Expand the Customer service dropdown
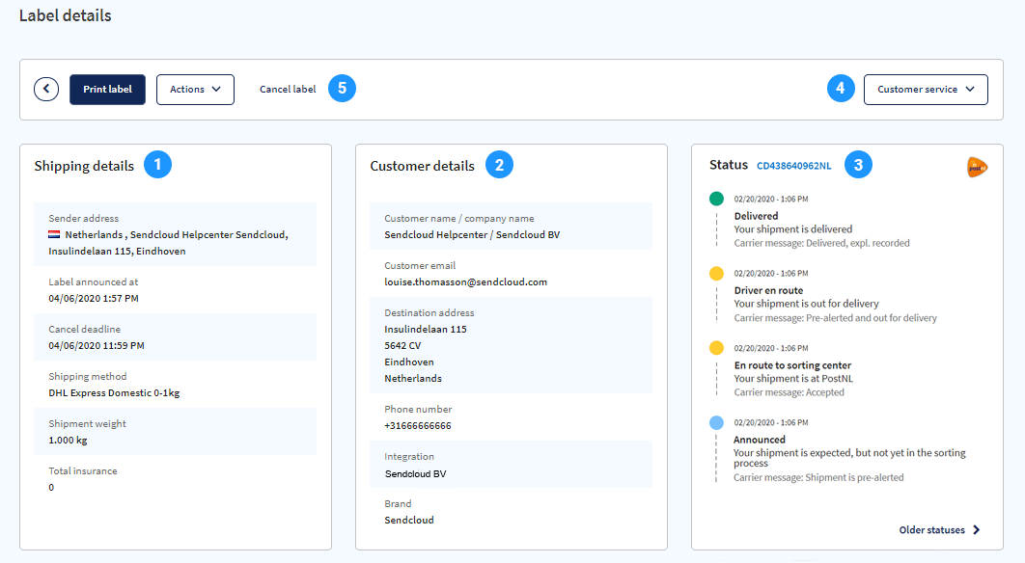The height and width of the screenshot is (563, 1025). pyautogui.click(x=926, y=90)
